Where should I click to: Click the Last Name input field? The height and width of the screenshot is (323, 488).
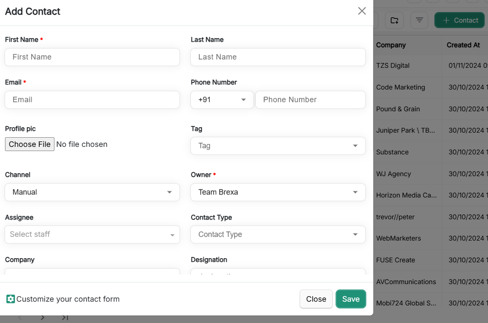[x=278, y=57]
